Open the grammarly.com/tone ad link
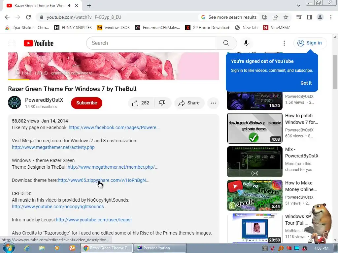This screenshot has width=338, height=253. (72, 73)
